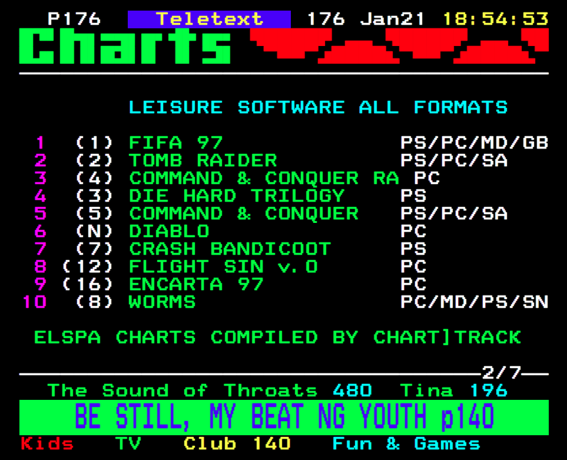The width and height of the screenshot is (567, 460).
Task: Click the BE STILL, MY BEAT NG YOUTH banner
Action: pos(284,418)
